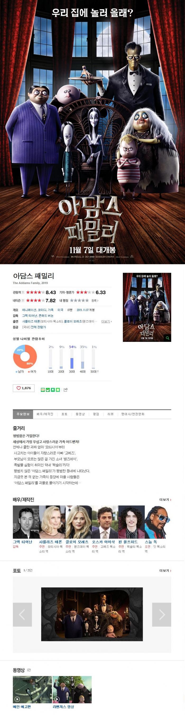Click the 등록 link to submit my rating
185x715 pixels.
[x=95, y=300]
